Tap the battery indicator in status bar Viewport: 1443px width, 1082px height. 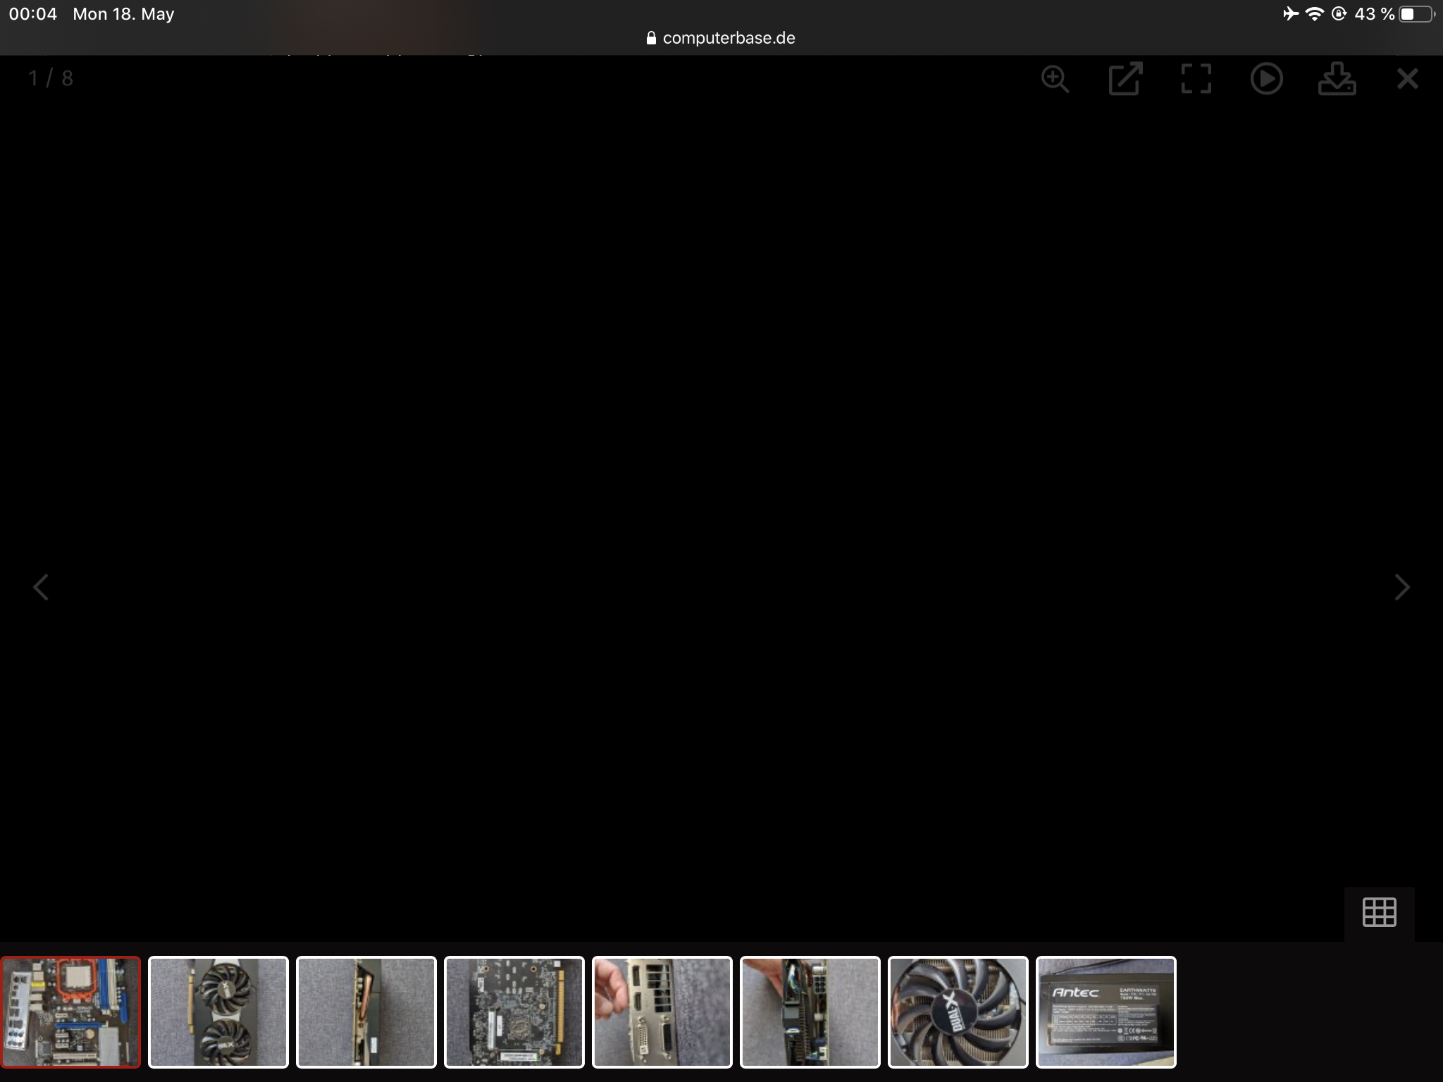pyautogui.click(x=1416, y=14)
